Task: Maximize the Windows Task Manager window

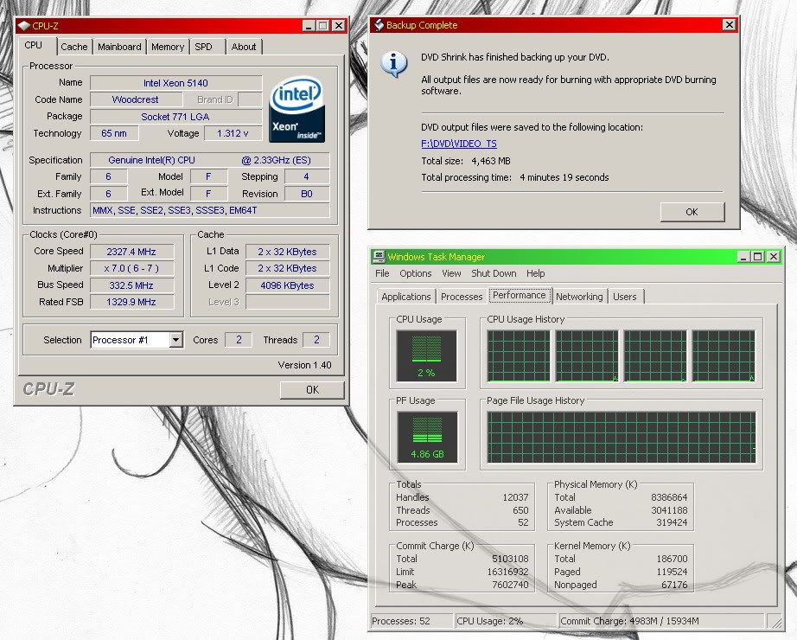Action: (x=758, y=257)
